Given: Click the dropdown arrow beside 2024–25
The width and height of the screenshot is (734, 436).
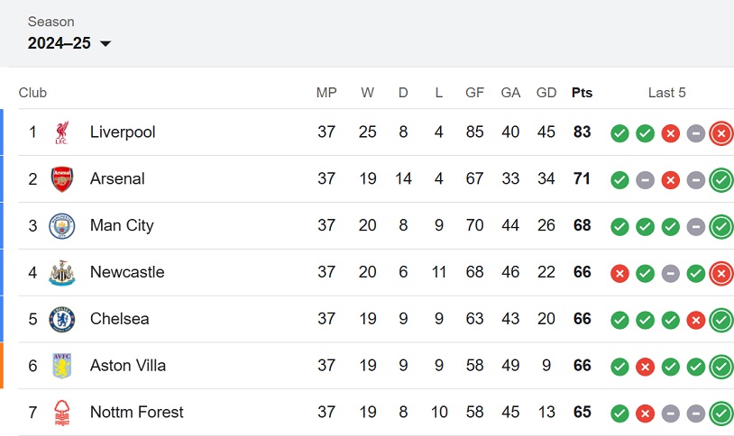Looking at the screenshot, I should (106, 43).
